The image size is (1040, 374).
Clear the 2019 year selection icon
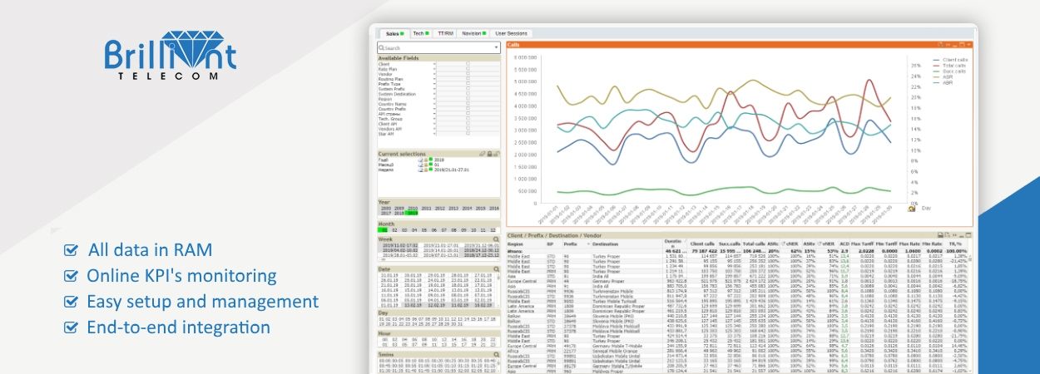420,159
